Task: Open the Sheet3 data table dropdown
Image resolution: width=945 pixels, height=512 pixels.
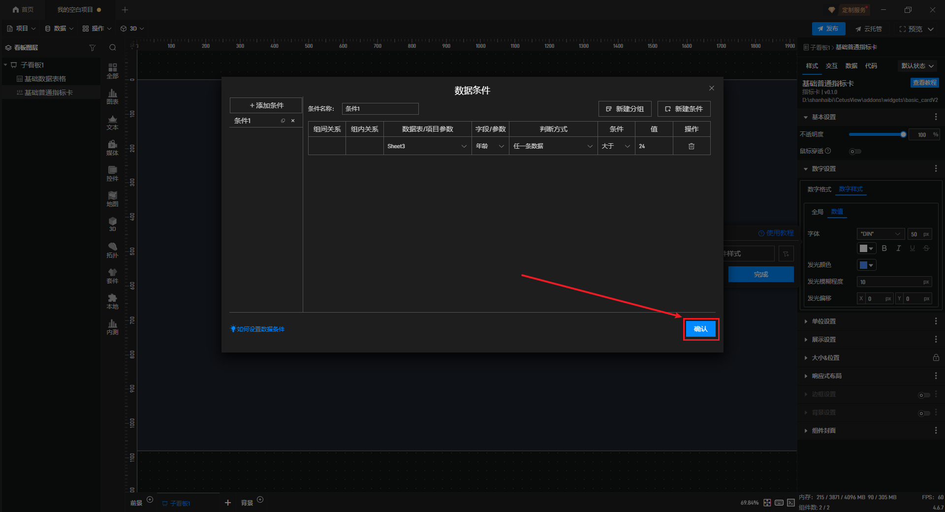Action: 427,146
